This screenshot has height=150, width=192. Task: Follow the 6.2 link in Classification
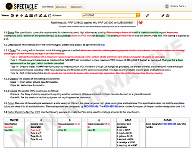click(102, 45)
